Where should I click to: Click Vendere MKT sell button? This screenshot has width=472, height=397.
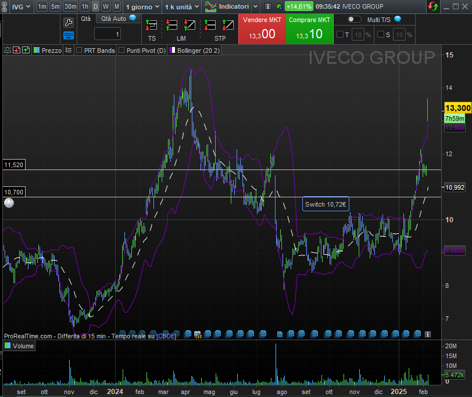tap(262, 29)
